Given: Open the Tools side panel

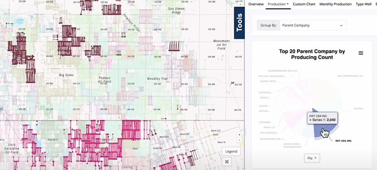Looking at the screenshot, I should coord(239,23).
